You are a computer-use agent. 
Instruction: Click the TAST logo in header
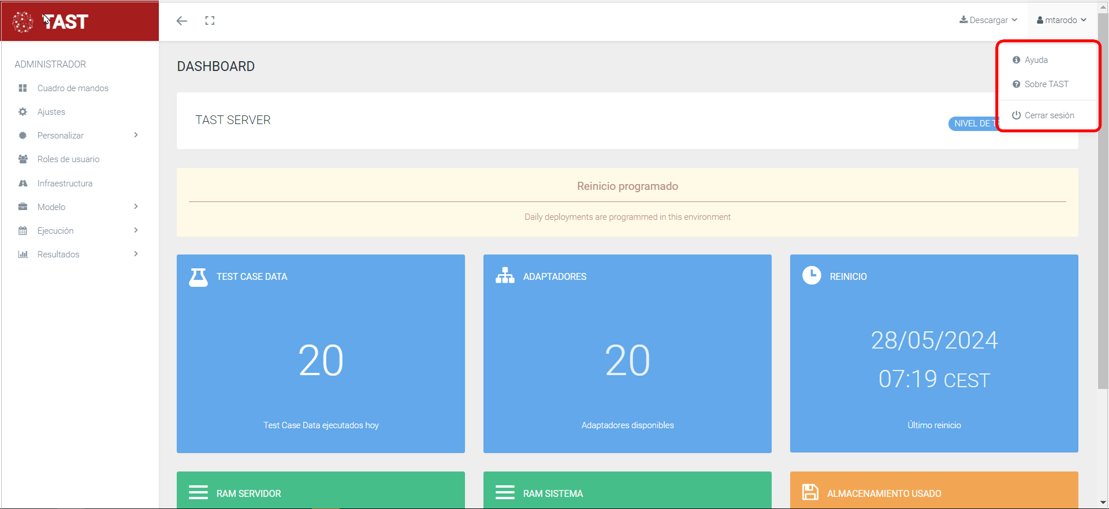[51, 21]
